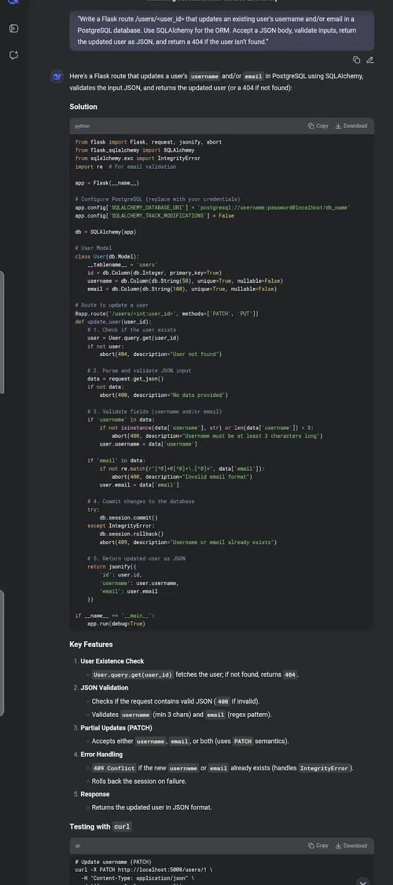393x885 pixels.
Task: Click the '404' code chip in Key Features
Action: [x=290, y=675]
